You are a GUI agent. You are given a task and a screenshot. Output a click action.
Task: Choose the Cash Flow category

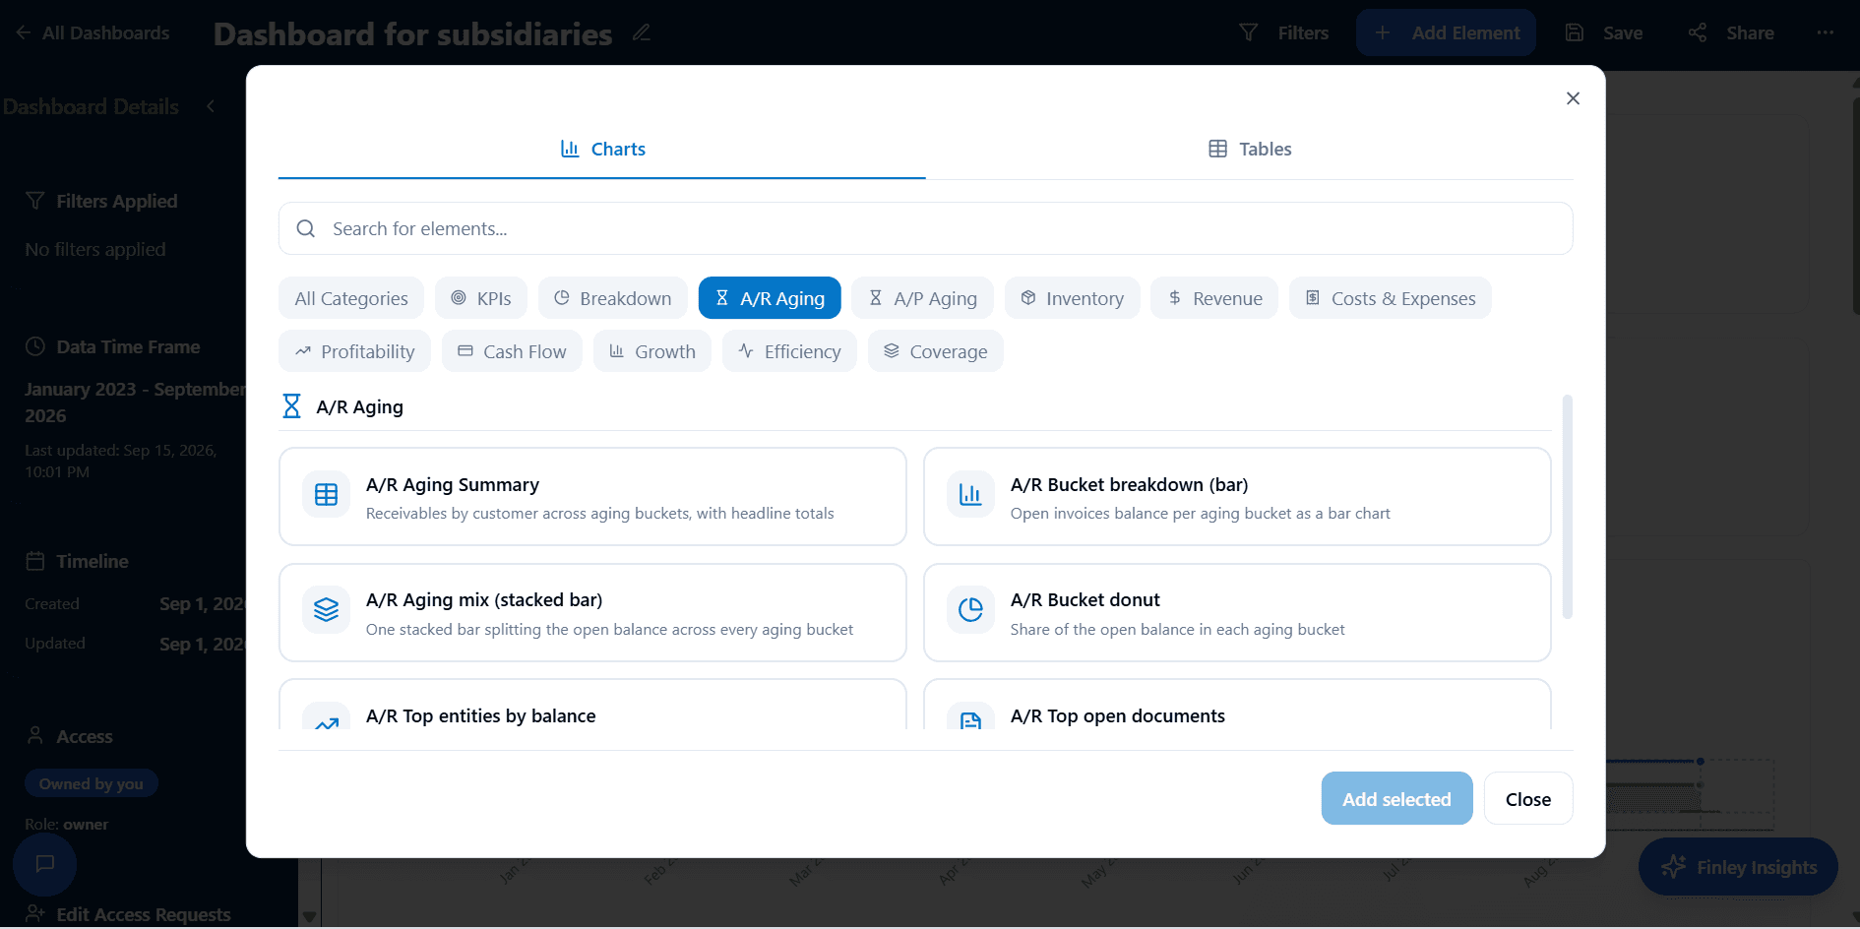[x=512, y=351]
